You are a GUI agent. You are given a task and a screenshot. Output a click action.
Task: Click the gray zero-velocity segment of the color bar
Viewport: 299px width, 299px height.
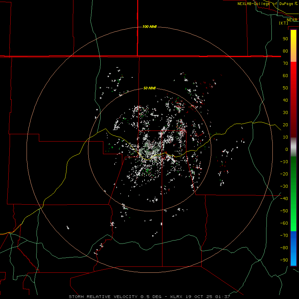tap(293, 147)
